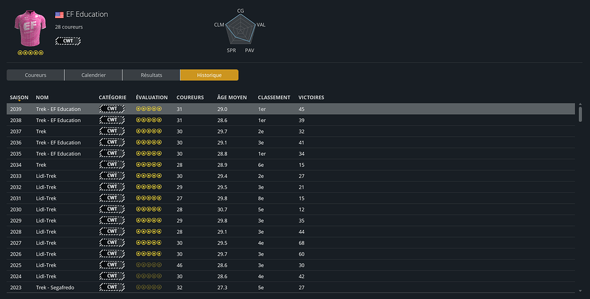Click the CWT badge in the 2038 row
590x299 pixels.
pyautogui.click(x=112, y=120)
